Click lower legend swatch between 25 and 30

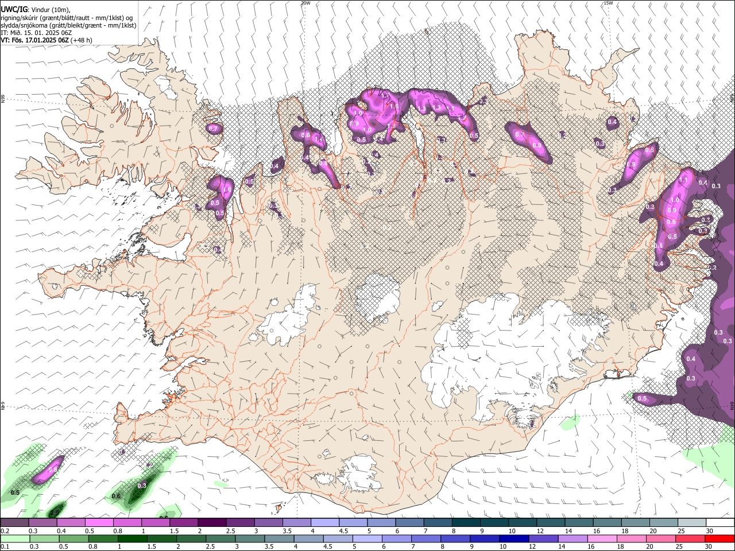click(x=690, y=539)
